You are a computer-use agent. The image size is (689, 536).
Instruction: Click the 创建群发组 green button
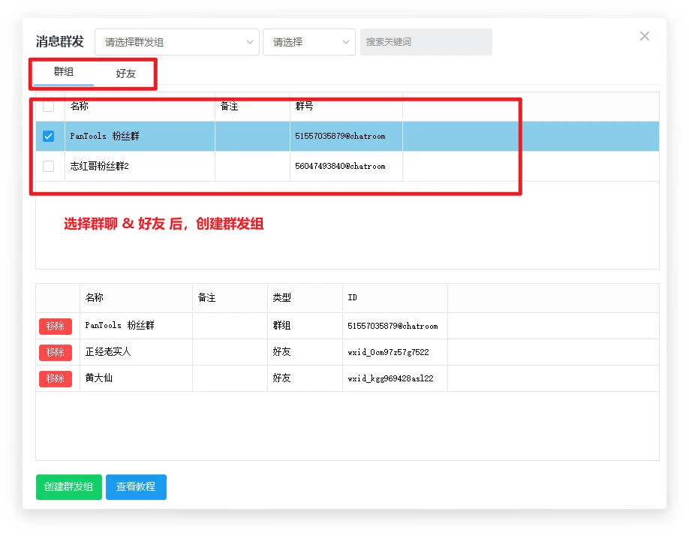(69, 486)
